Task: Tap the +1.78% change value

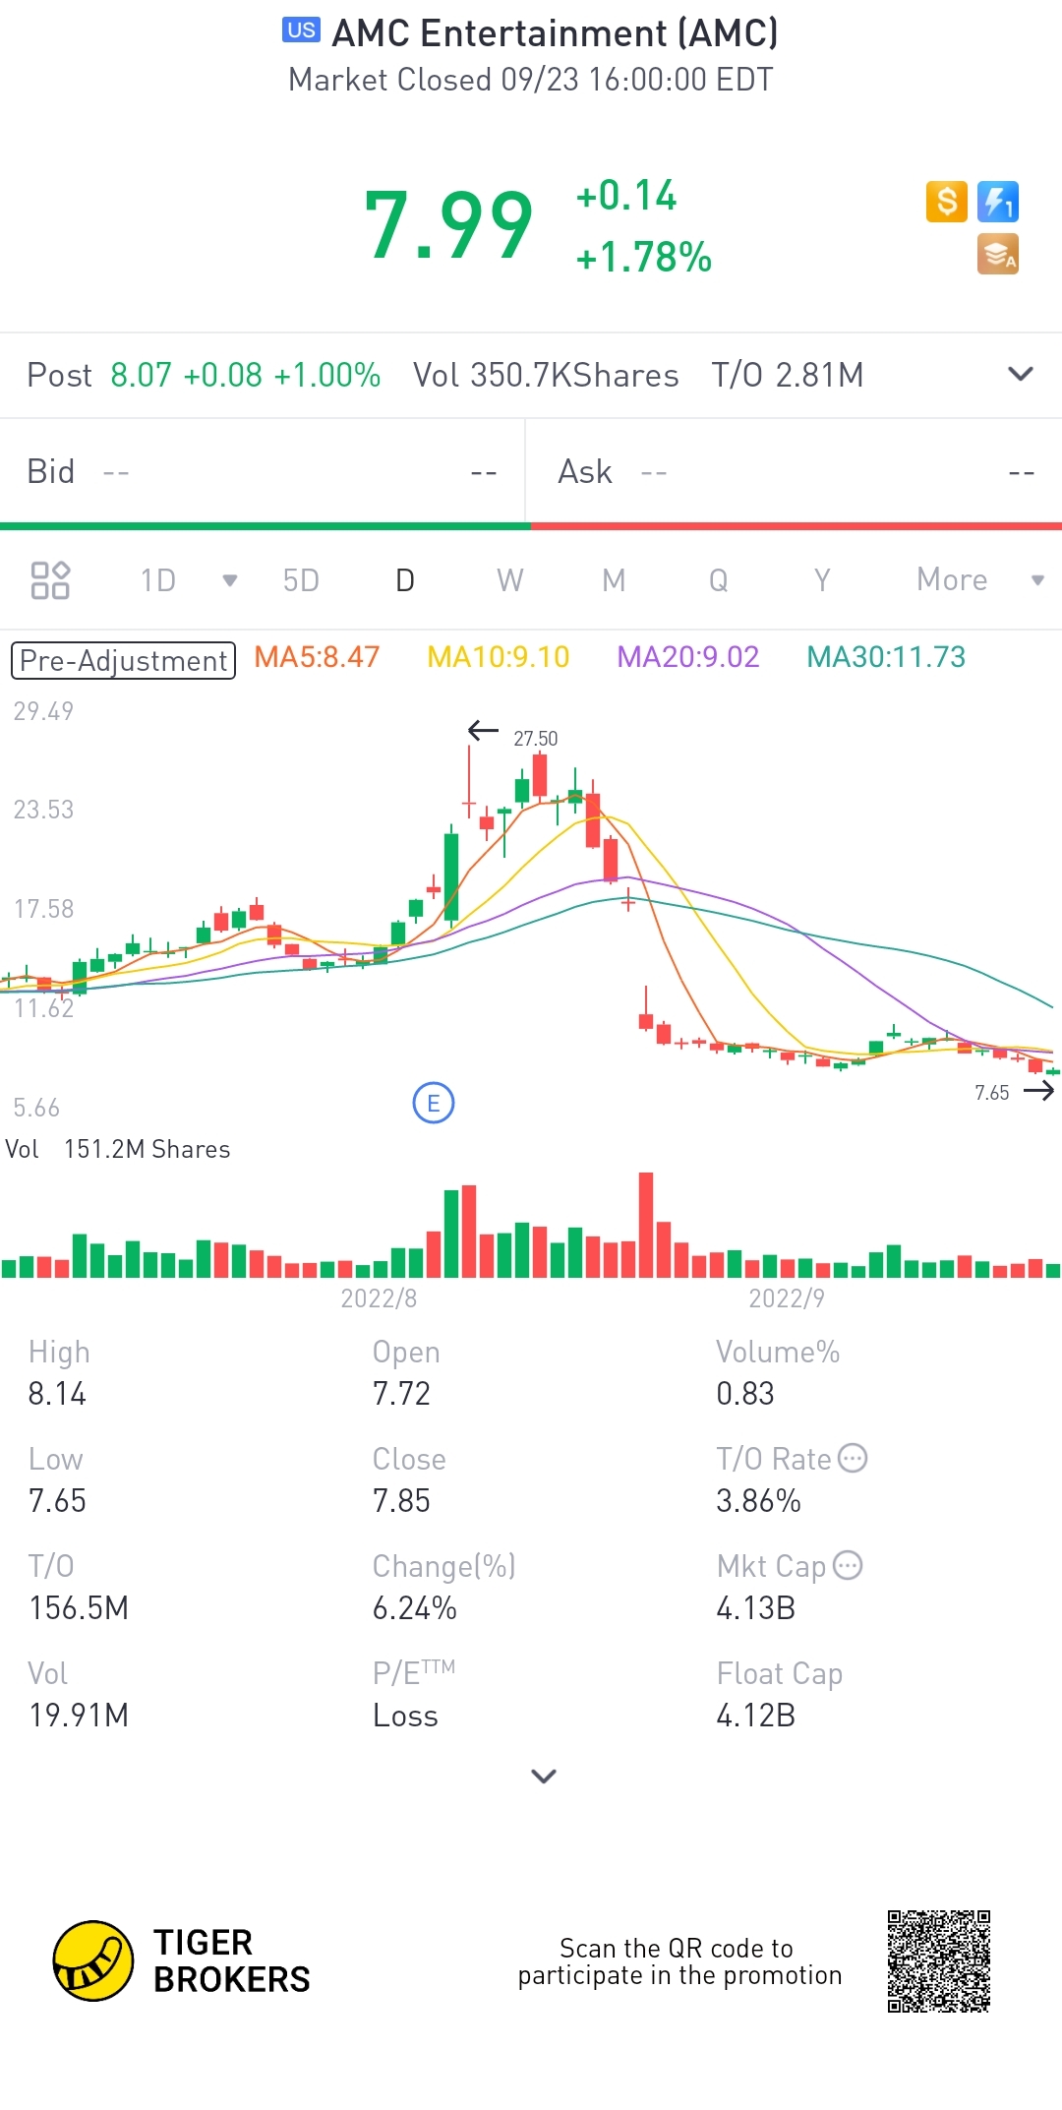Action: click(x=643, y=257)
